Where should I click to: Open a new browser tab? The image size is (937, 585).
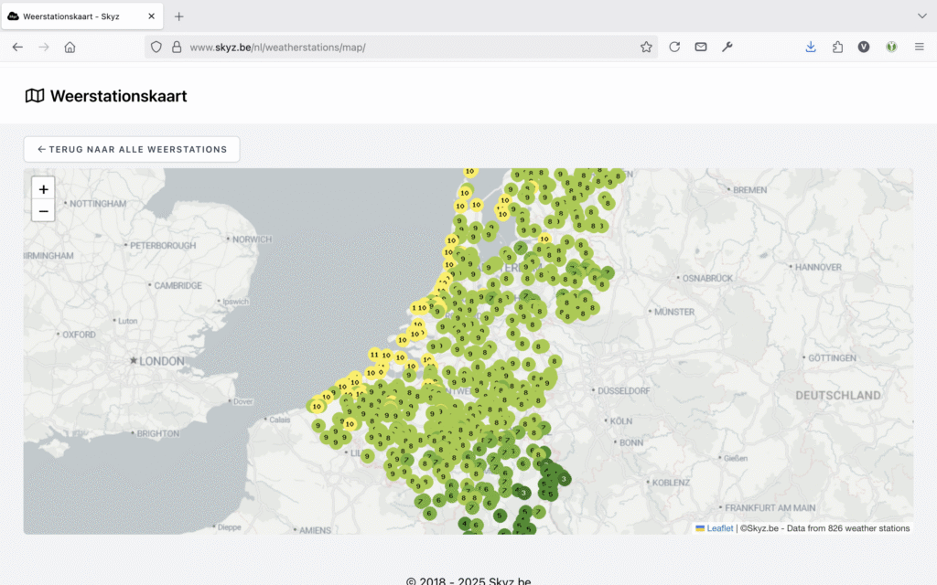click(179, 16)
